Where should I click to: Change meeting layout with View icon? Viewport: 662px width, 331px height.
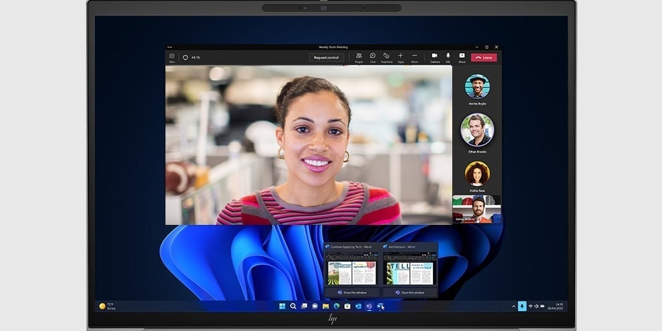click(172, 57)
